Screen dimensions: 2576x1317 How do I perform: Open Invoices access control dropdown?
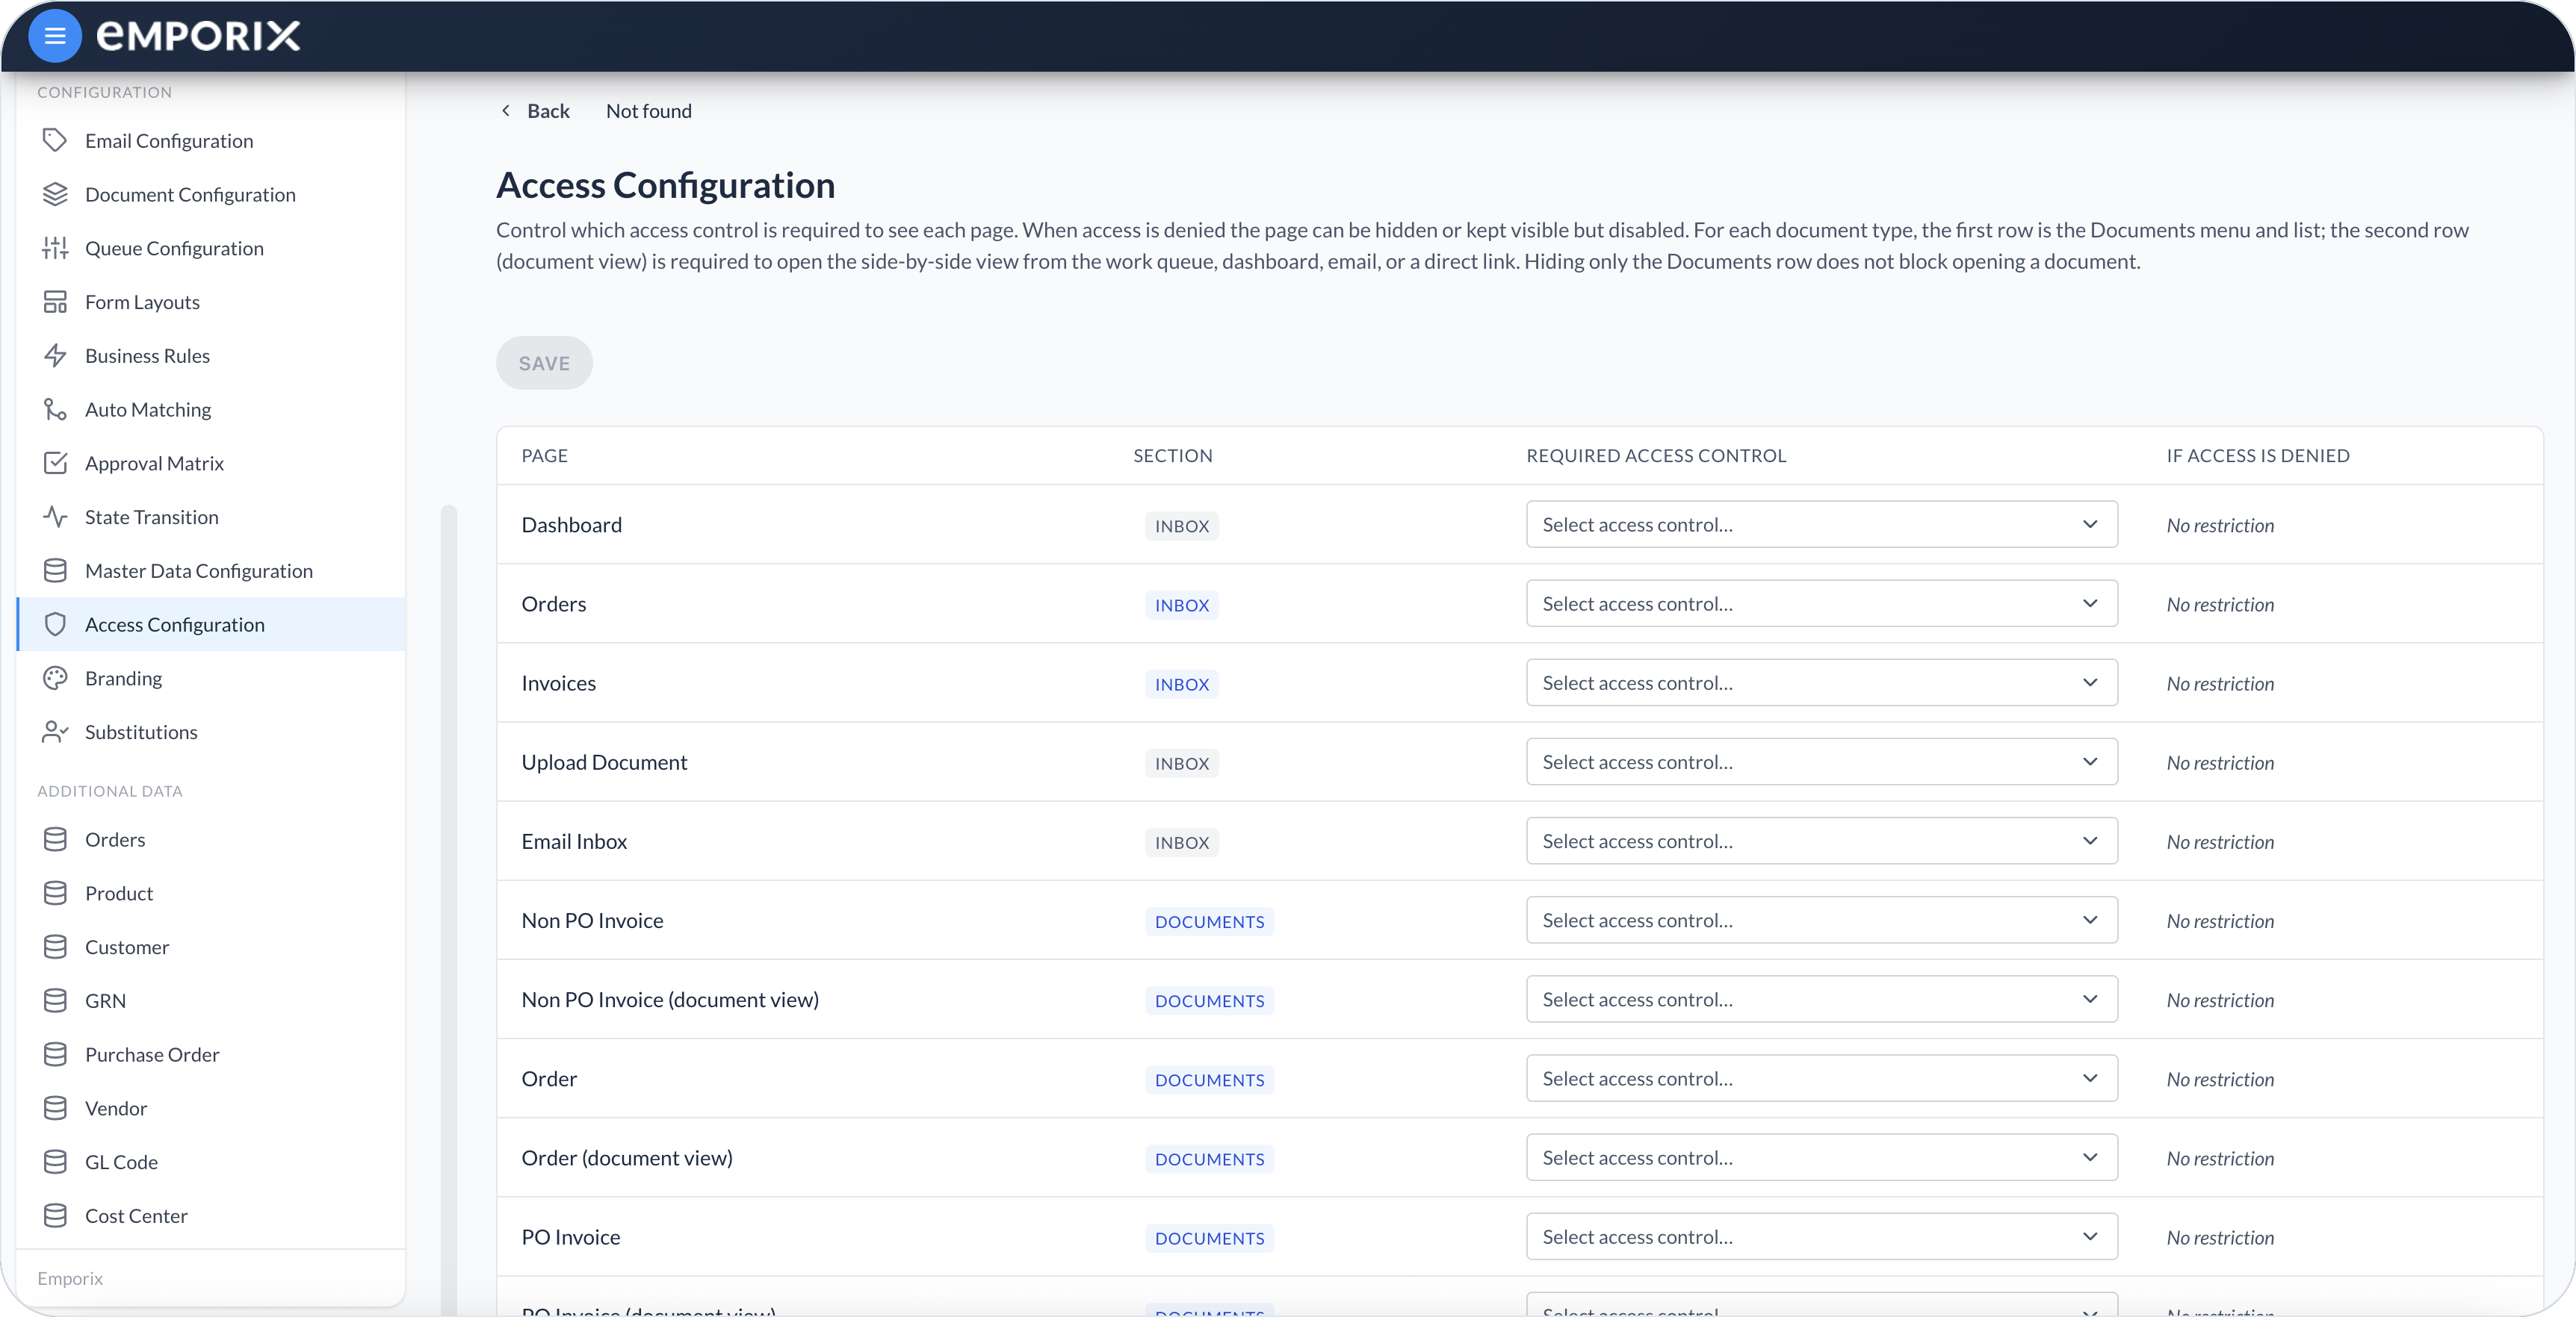(x=1821, y=683)
